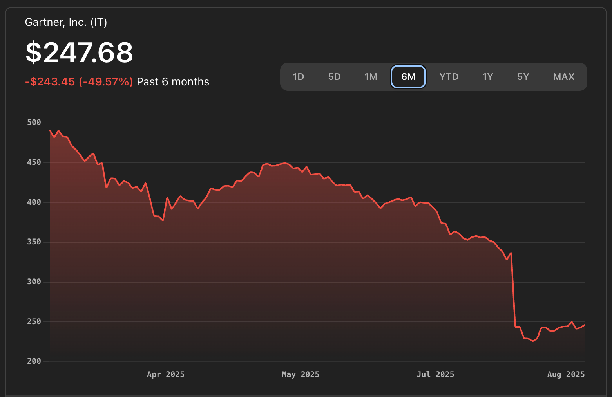Click the Apr 2025 axis label

tap(166, 375)
